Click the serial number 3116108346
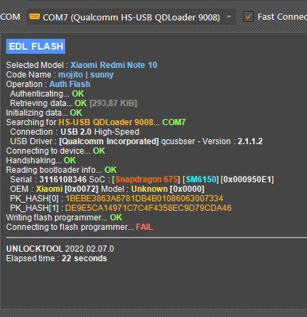The width and height of the screenshot is (307, 317). pos(63,180)
